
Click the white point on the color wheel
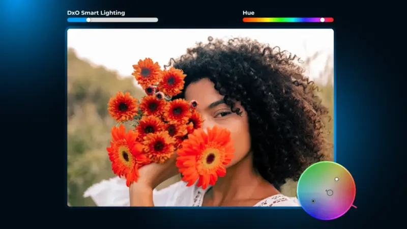pyautogui.click(x=337, y=179)
